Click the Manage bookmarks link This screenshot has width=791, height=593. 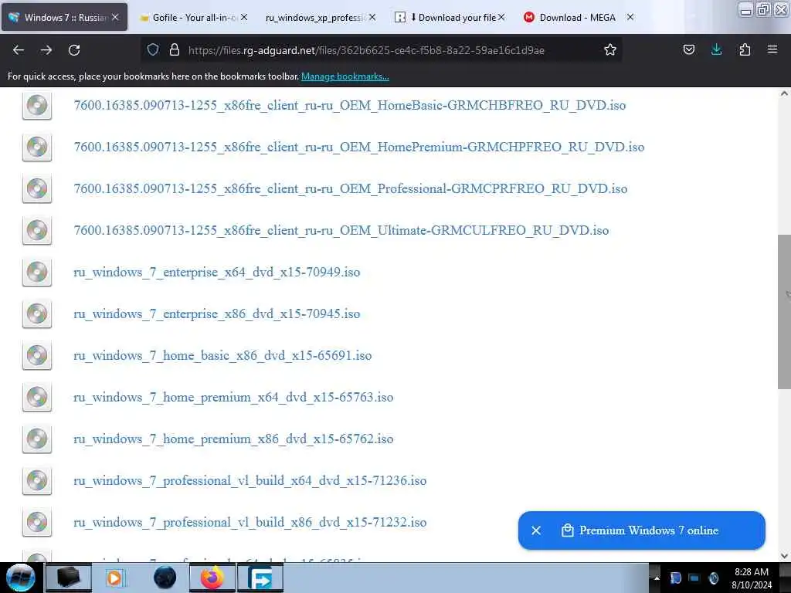345,76
